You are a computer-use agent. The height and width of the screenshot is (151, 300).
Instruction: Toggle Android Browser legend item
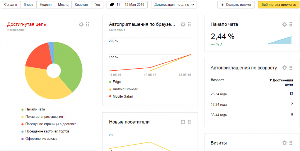coord(125,89)
